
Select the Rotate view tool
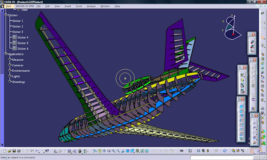coord(109,151)
